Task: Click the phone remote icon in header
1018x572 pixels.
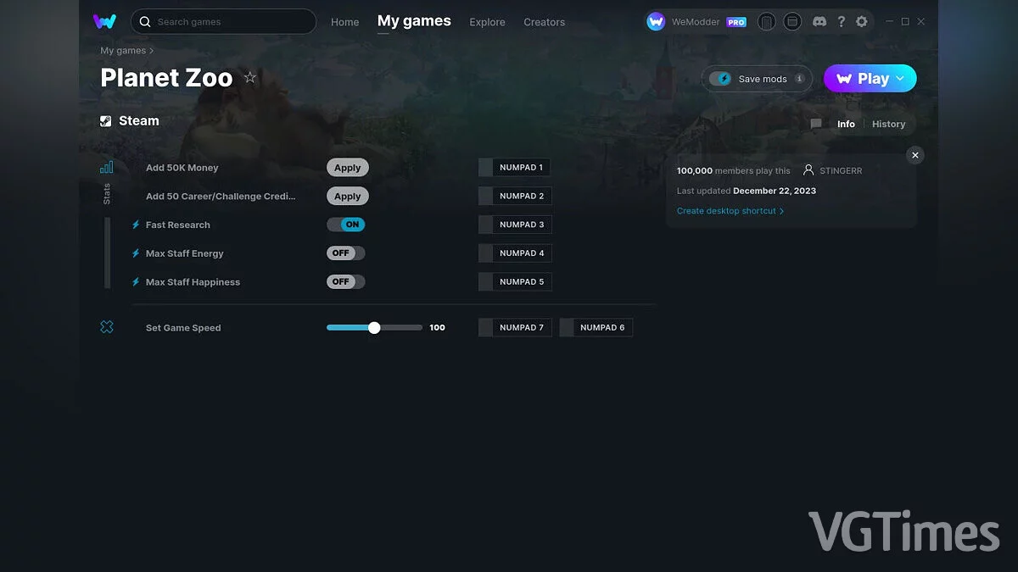Action: [x=766, y=22]
